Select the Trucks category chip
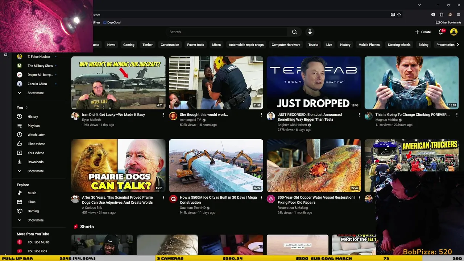The width and height of the screenshot is (464, 261). 313,45
